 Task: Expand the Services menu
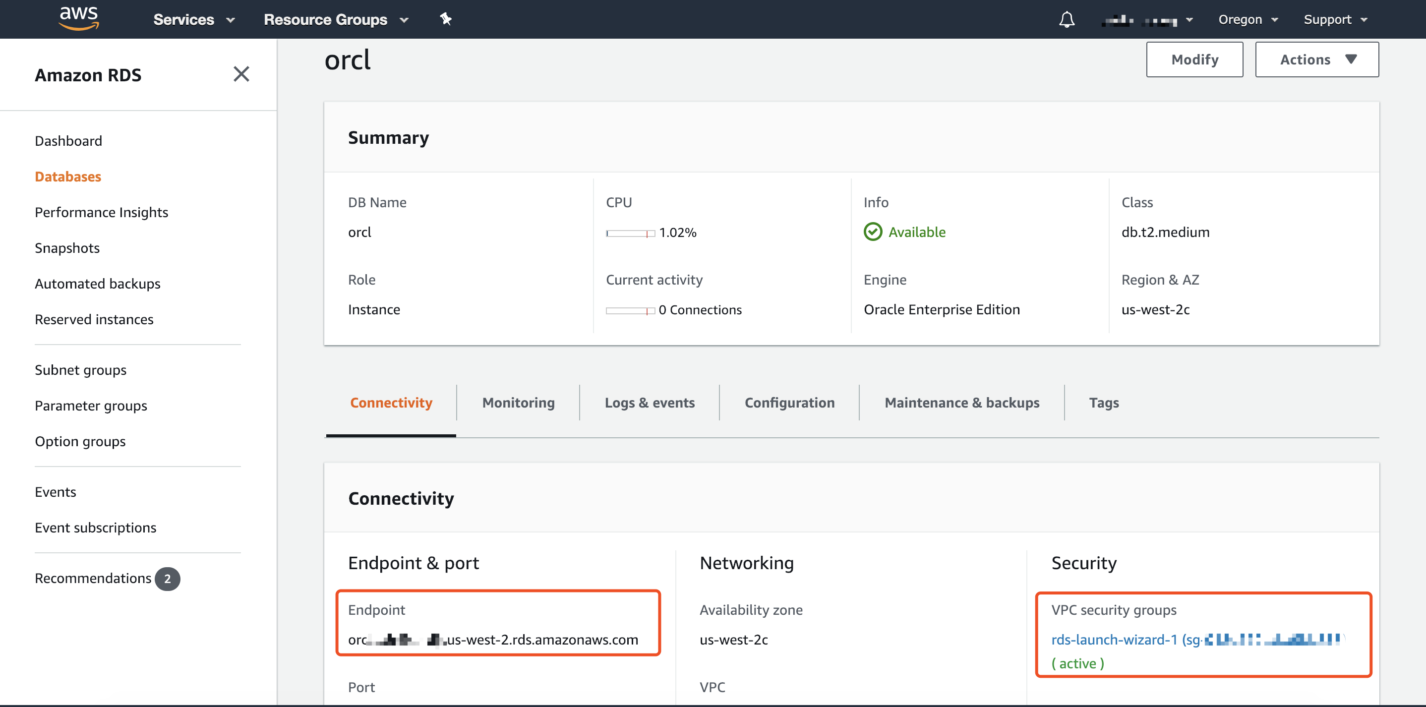pyautogui.click(x=194, y=19)
